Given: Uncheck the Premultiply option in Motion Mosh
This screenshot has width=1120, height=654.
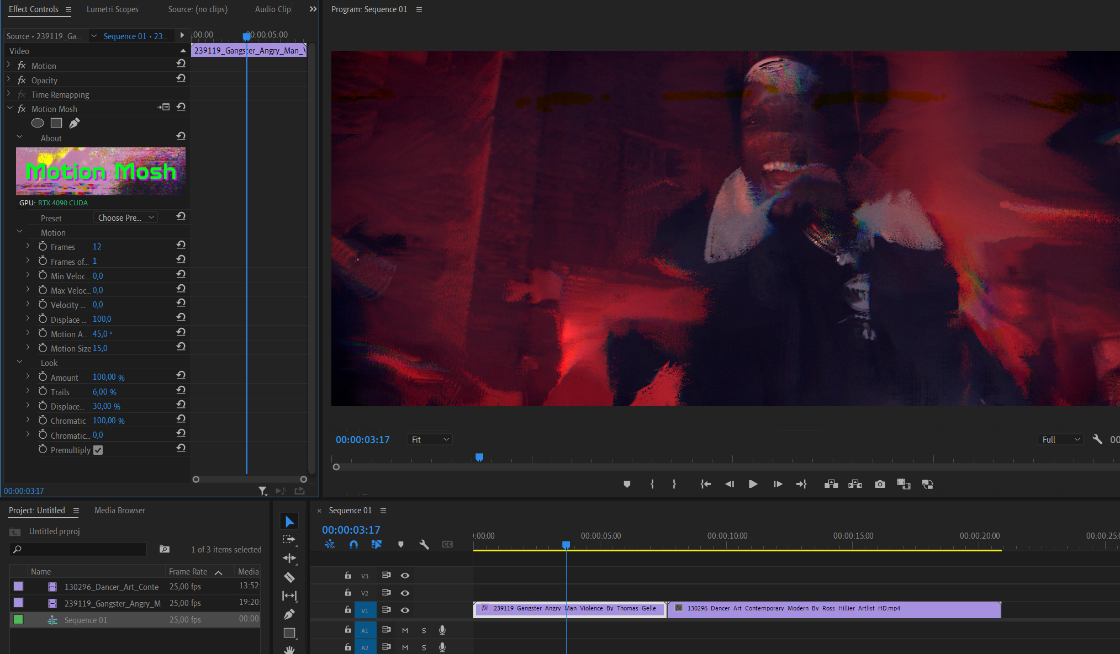Looking at the screenshot, I should point(98,450).
